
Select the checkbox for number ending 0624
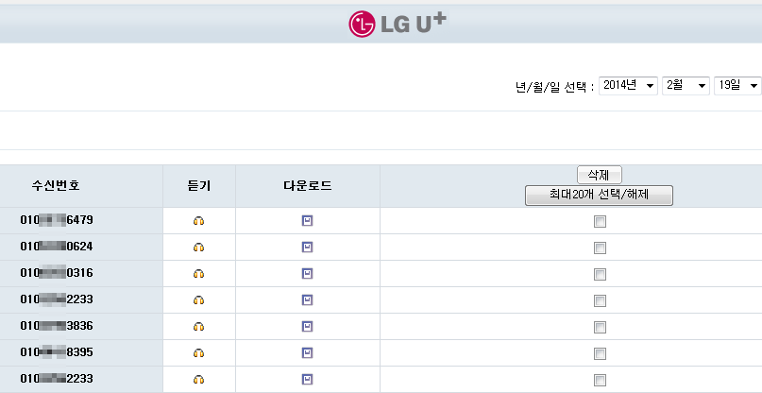[x=600, y=248]
